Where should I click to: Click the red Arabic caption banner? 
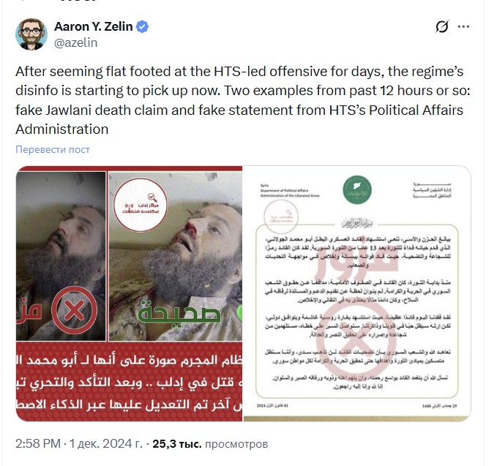click(129, 381)
